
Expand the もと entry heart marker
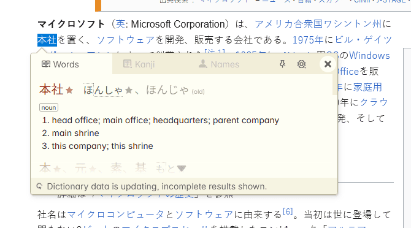tap(182, 169)
